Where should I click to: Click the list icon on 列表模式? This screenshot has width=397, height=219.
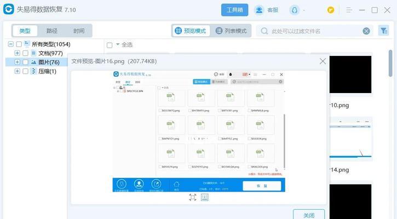218,31
